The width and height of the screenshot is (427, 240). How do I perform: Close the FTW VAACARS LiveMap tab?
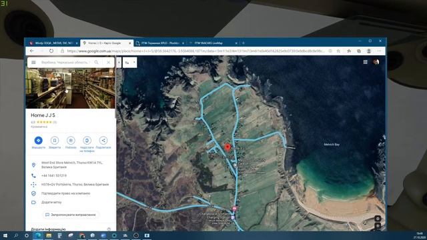tap(236, 43)
